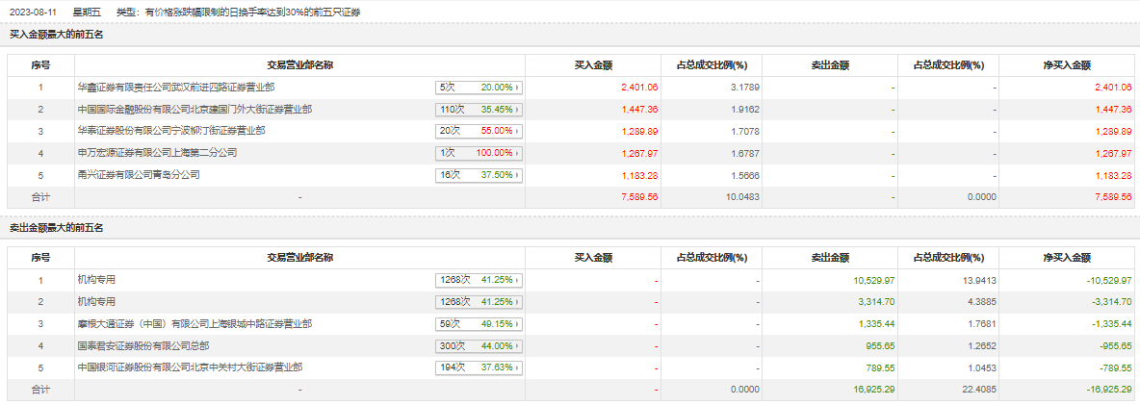Viewport: 1140px width, 405px height.
Task: Open 申万宏源证券上海第二分公司 link
Action: pyautogui.click(x=156, y=152)
